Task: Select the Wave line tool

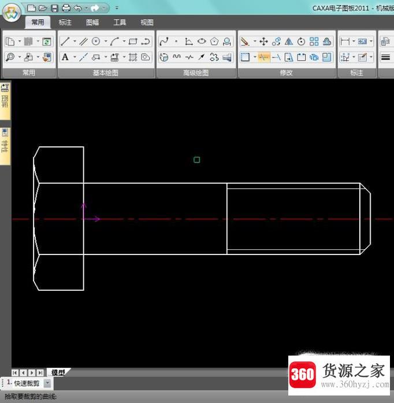Action: click(x=177, y=57)
